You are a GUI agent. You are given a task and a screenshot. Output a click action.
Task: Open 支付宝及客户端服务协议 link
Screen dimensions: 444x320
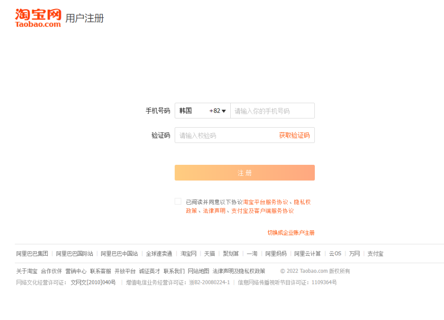pyautogui.click(x=262, y=211)
